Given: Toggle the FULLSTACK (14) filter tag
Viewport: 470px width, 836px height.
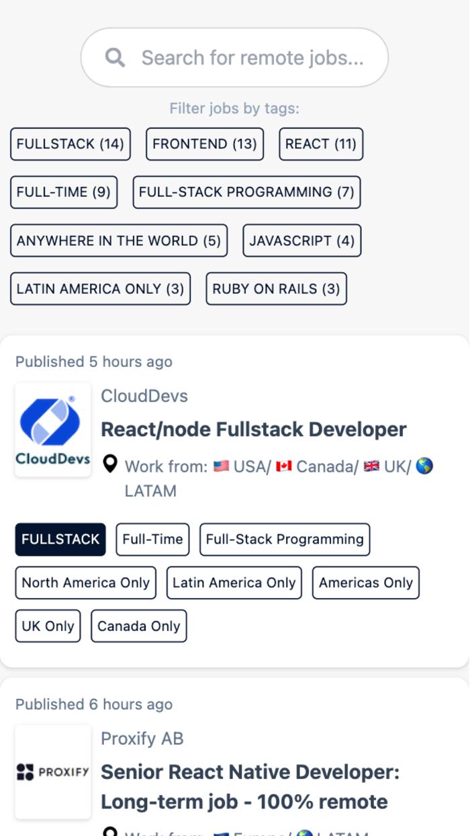Looking at the screenshot, I should (70, 144).
